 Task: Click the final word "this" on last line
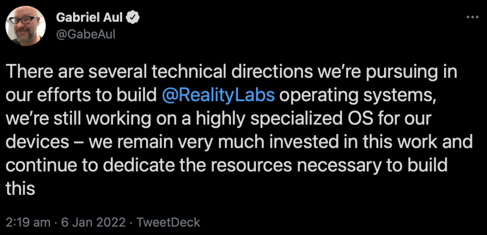click(20, 189)
